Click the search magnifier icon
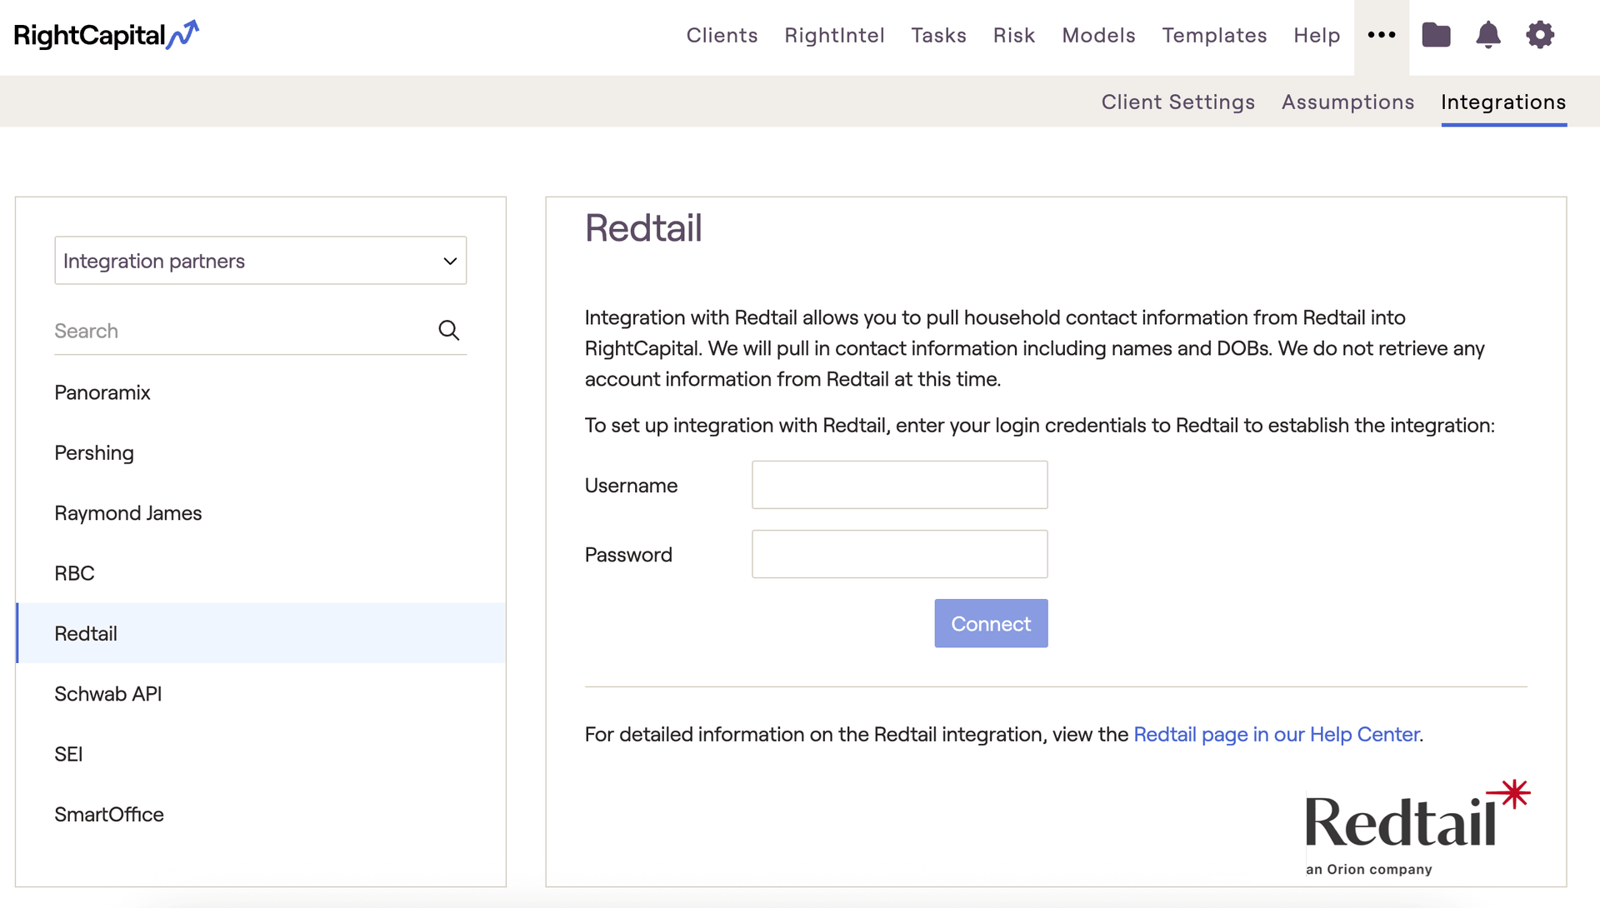1600x908 pixels. point(448,331)
